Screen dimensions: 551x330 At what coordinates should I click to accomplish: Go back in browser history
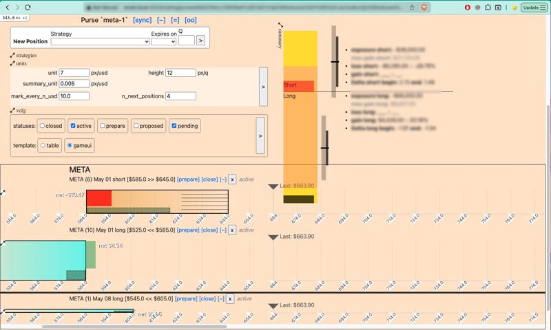[x=8, y=7]
